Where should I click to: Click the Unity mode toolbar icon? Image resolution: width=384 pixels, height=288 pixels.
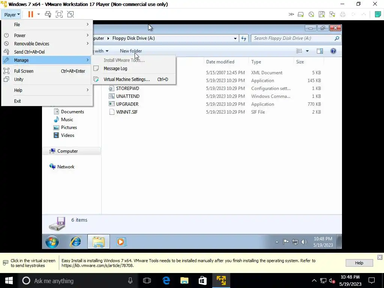click(x=70, y=15)
